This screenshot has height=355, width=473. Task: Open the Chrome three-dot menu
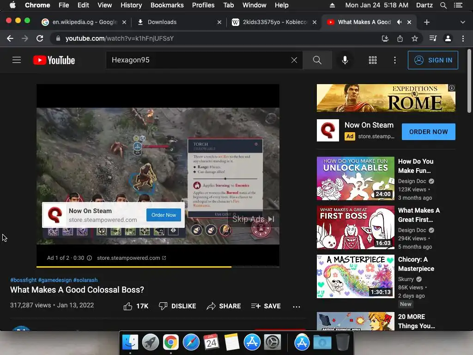coord(463,38)
